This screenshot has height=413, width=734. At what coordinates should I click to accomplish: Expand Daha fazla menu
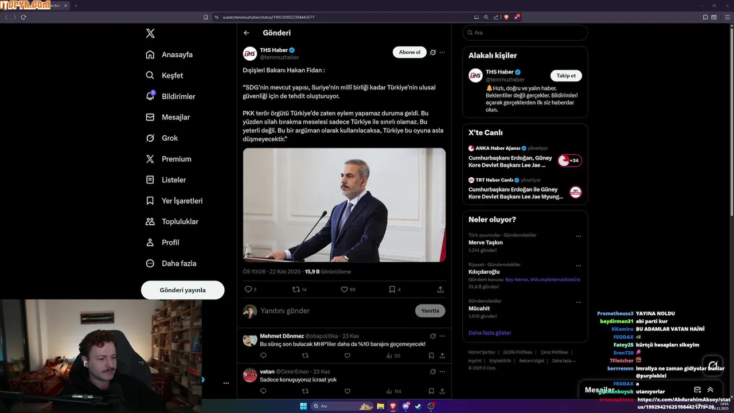coord(171,263)
